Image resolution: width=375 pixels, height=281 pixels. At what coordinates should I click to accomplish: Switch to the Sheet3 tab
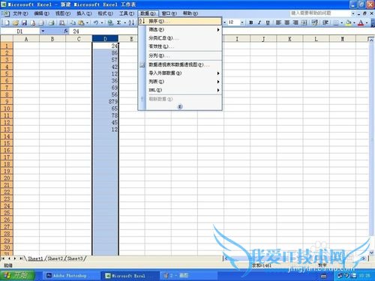click(x=75, y=259)
